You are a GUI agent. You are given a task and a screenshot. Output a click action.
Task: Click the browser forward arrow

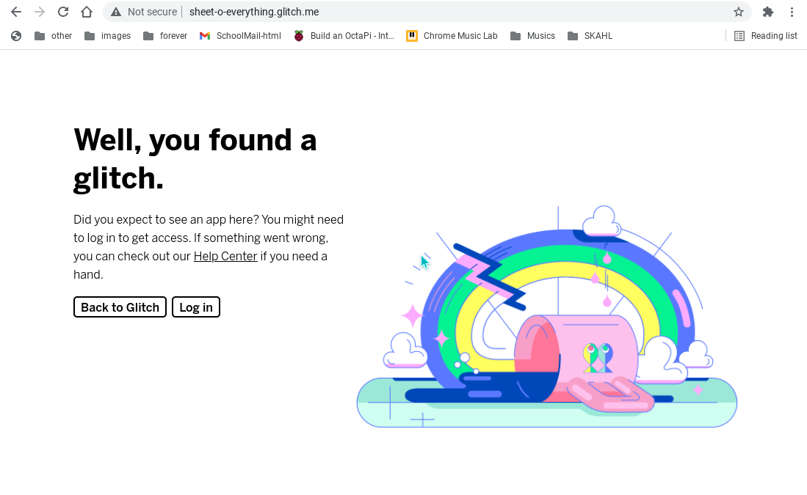click(39, 12)
